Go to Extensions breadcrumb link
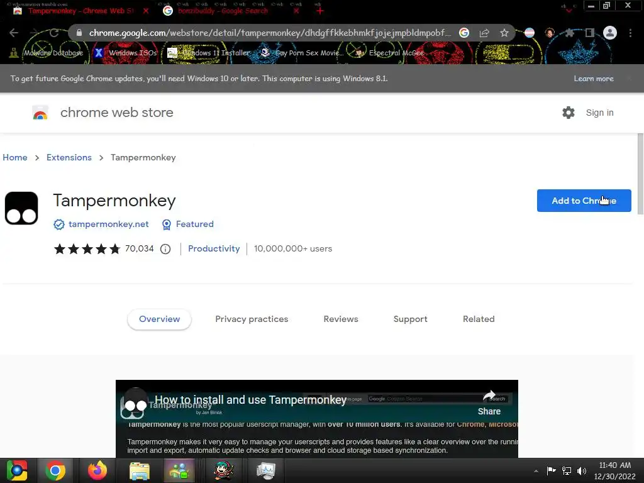This screenshot has height=483, width=644. click(x=69, y=157)
